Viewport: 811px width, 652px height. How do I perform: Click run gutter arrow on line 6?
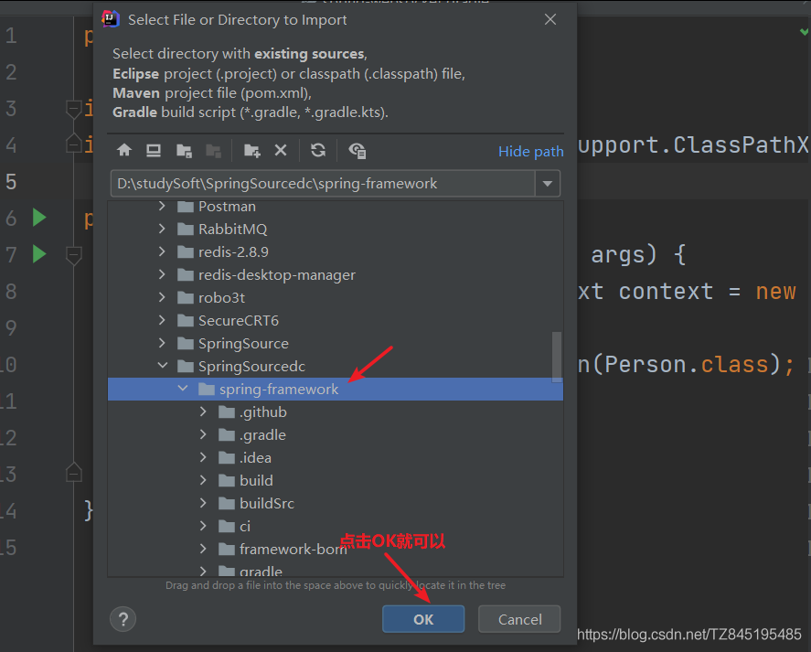39,218
